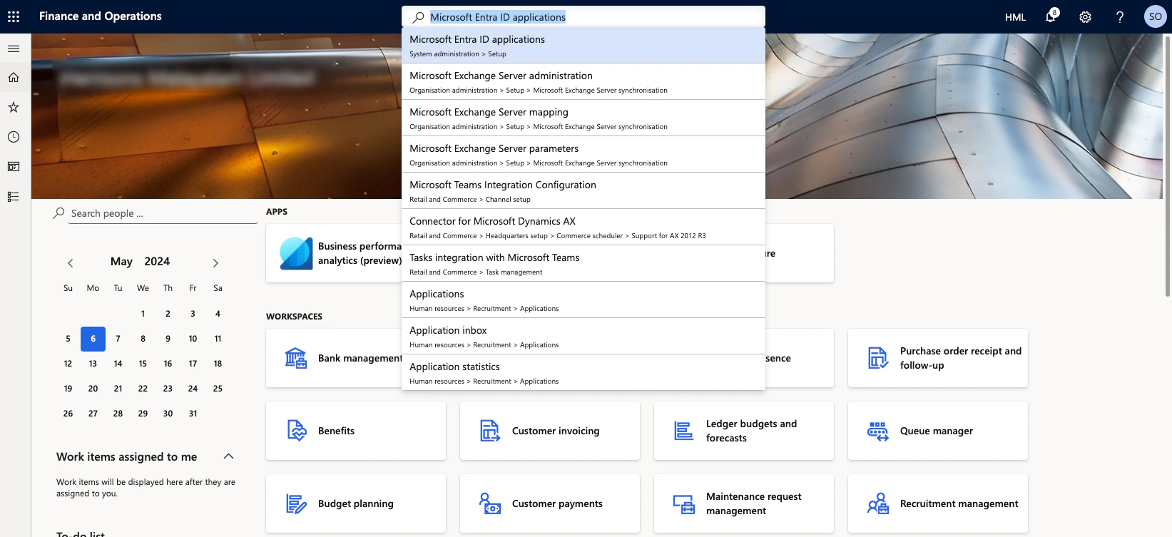Viewport: 1172px width, 537px height.
Task: Click the Customer invoicing tile icon
Action: tap(490, 431)
